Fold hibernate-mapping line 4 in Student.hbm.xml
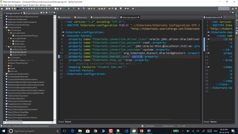 pyautogui.click(x=209, y=32)
